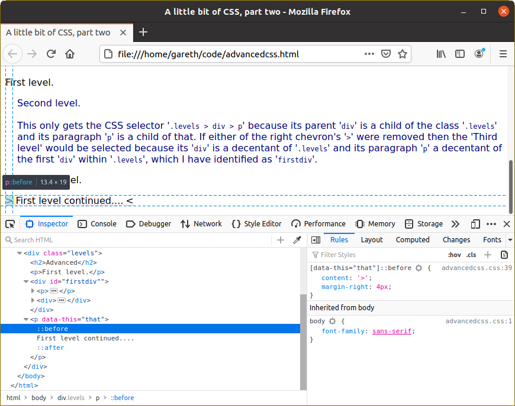The height and width of the screenshot is (406, 515).
Task: Switch to the Layout sidebar tab
Action: click(372, 240)
